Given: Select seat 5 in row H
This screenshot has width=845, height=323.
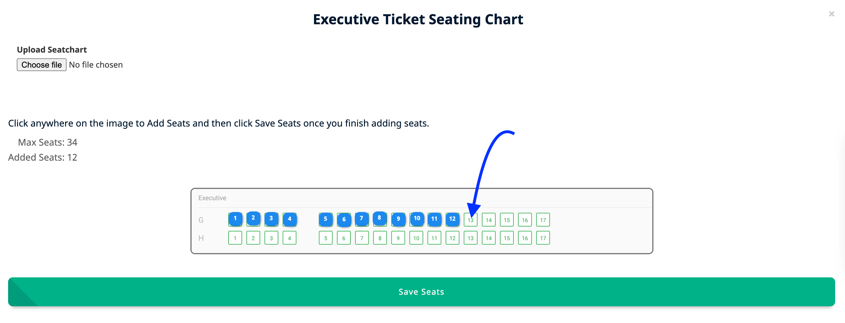Looking at the screenshot, I should [325, 238].
